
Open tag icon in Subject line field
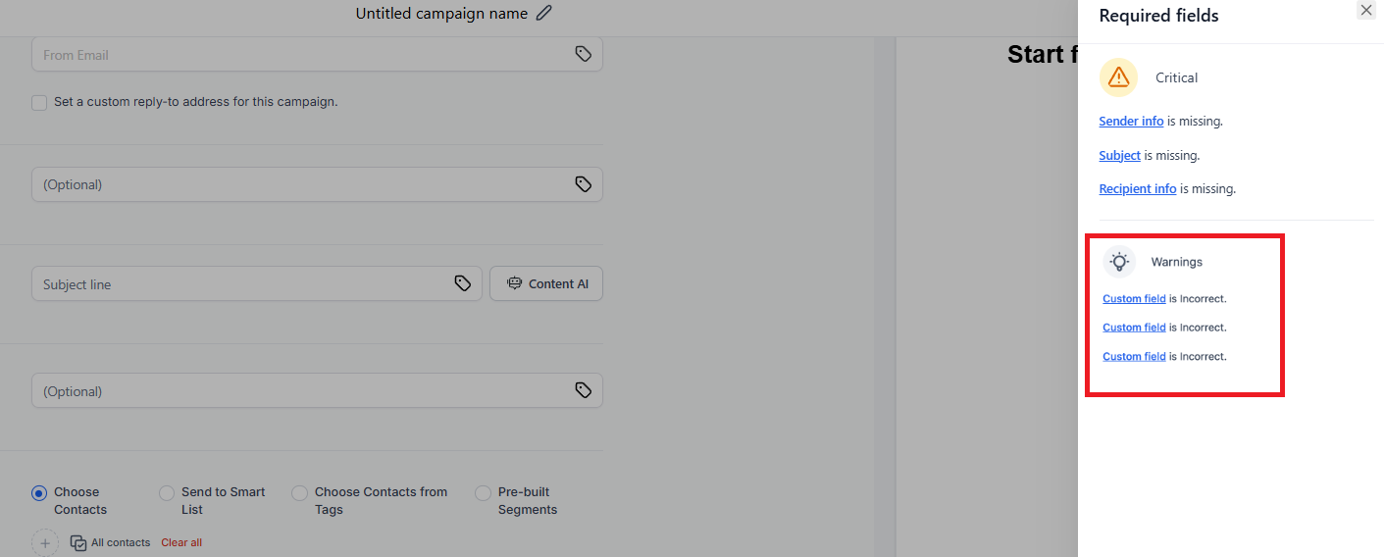pos(463,283)
